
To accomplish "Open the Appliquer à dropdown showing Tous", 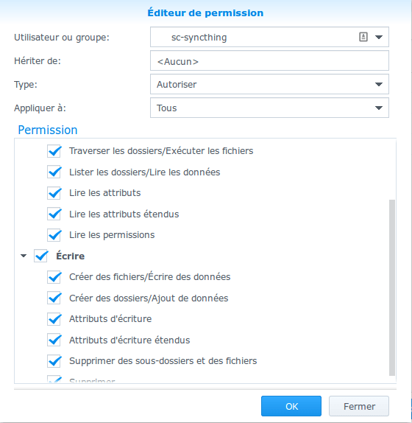I will coord(269,108).
